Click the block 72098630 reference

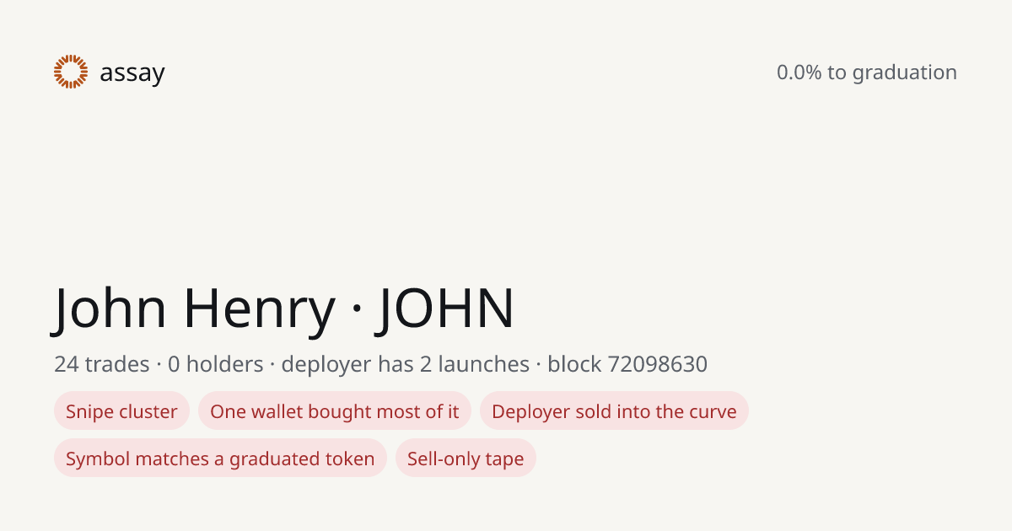pyautogui.click(x=627, y=364)
